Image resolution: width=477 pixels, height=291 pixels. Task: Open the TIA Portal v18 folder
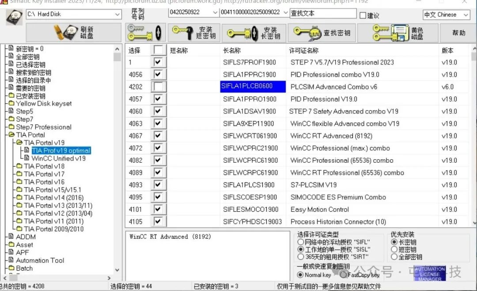[44, 166]
